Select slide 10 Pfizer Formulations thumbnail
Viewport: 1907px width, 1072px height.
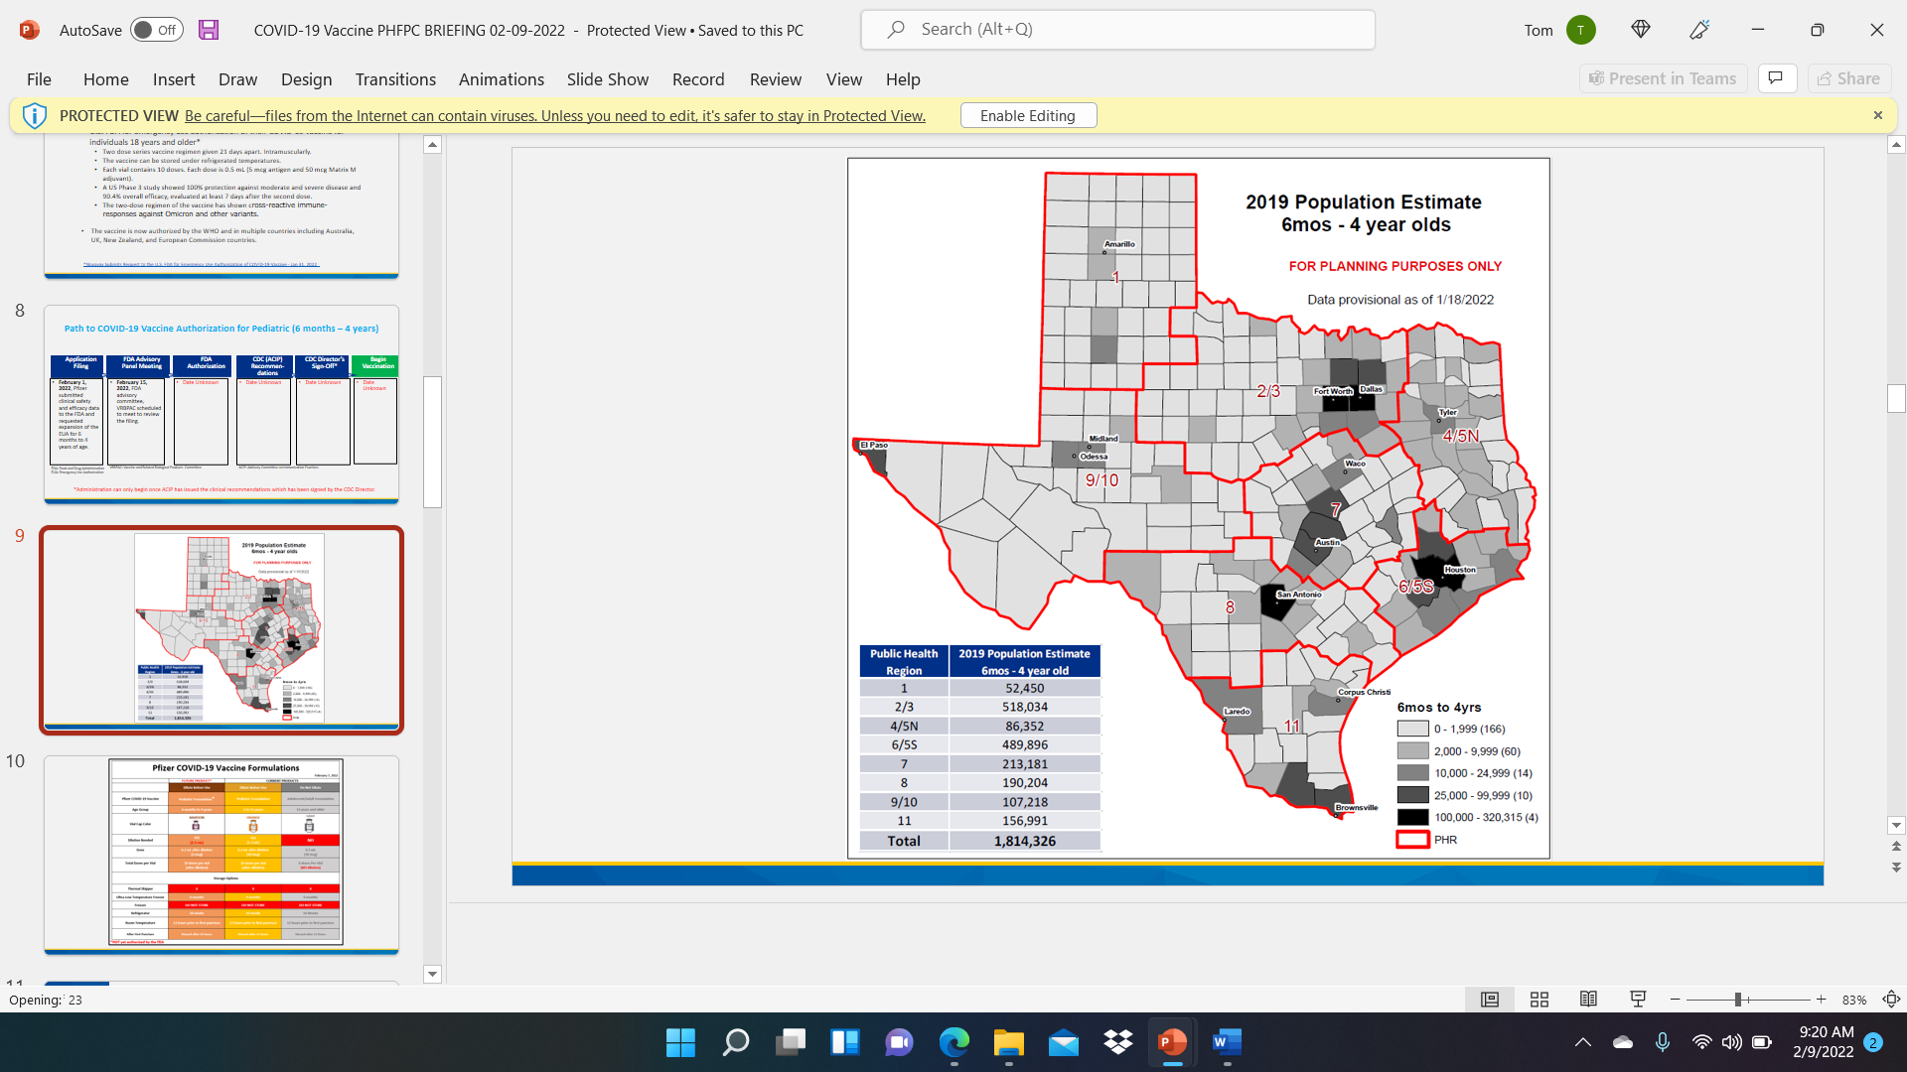click(221, 854)
